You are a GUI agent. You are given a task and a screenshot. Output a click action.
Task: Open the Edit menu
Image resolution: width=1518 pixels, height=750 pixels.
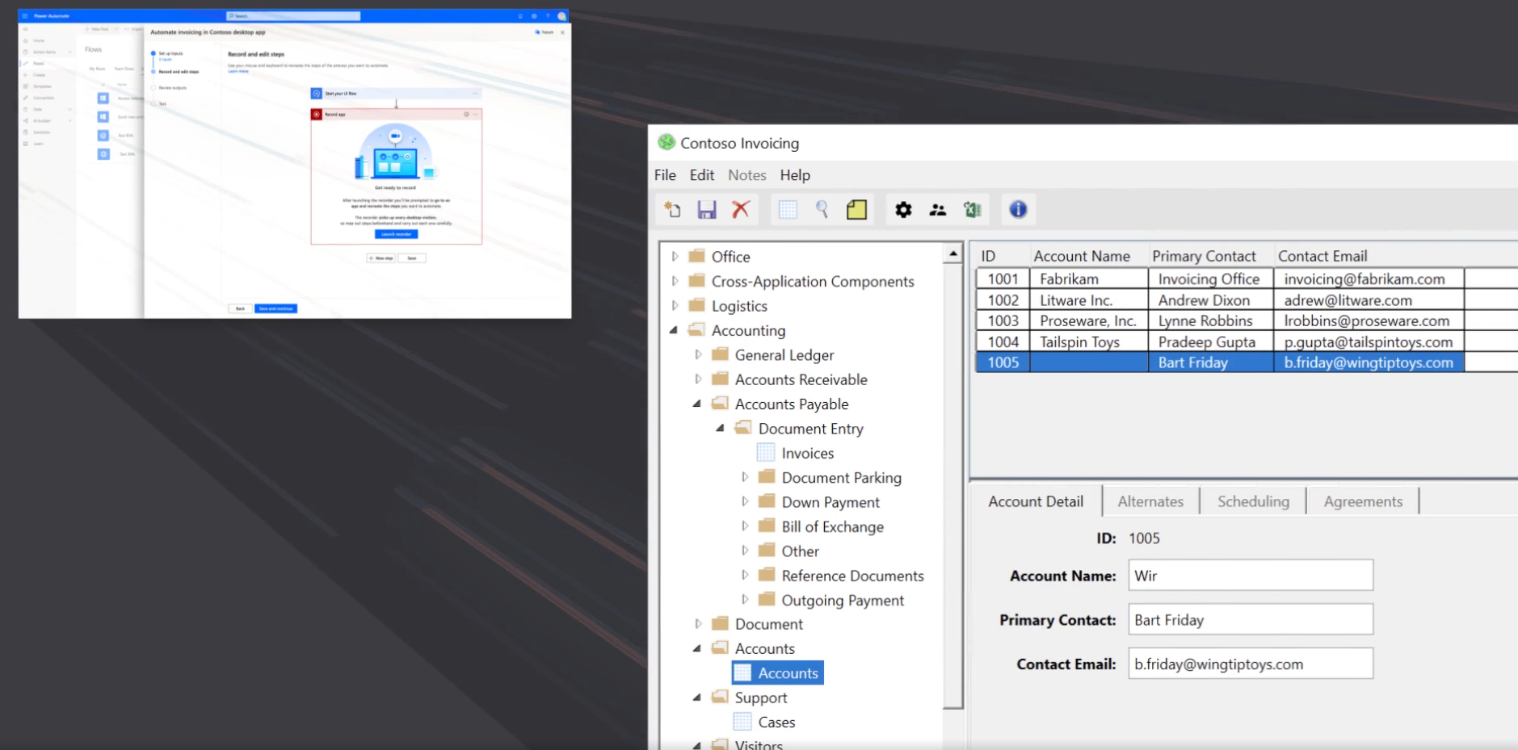pyautogui.click(x=702, y=175)
